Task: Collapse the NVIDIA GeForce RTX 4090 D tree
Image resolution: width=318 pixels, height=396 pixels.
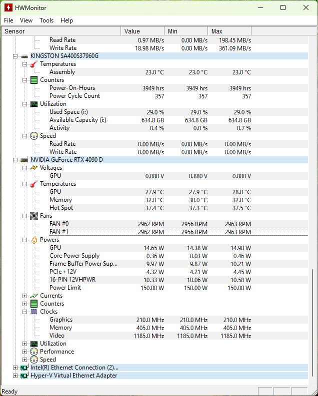Action: 15,160
